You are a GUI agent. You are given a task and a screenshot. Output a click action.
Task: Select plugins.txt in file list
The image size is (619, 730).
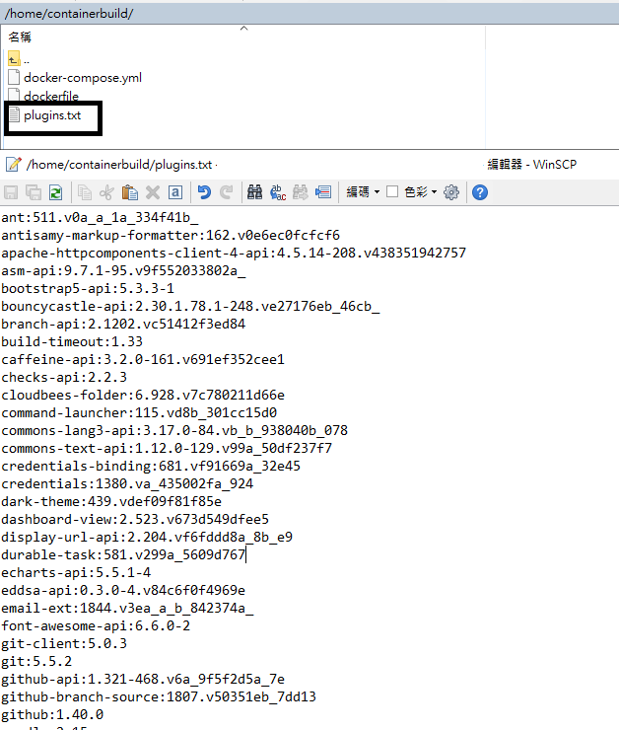click(x=45, y=115)
